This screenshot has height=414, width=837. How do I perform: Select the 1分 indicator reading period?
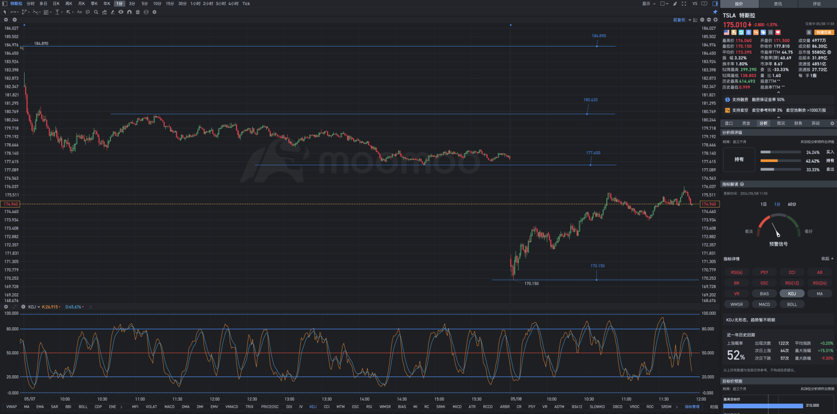(x=777, y=204)
